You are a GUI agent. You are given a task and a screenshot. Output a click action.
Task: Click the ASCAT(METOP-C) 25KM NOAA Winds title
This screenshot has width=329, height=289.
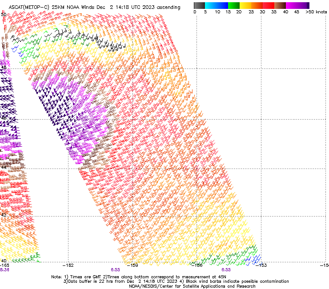[x=94, y=8]
